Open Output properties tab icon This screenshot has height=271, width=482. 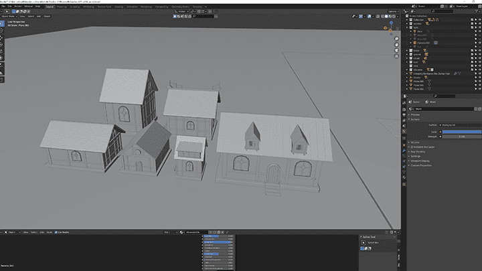404,115
